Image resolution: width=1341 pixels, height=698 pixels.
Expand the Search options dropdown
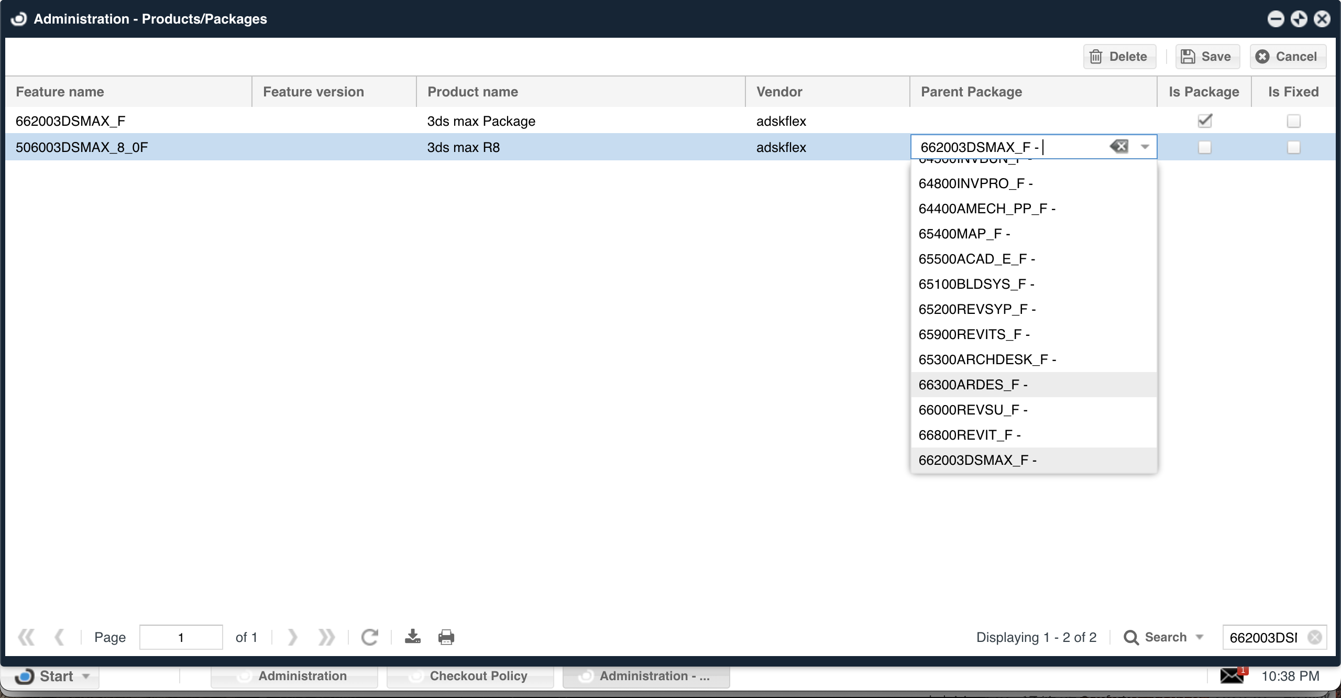[x=1200, y=637]
